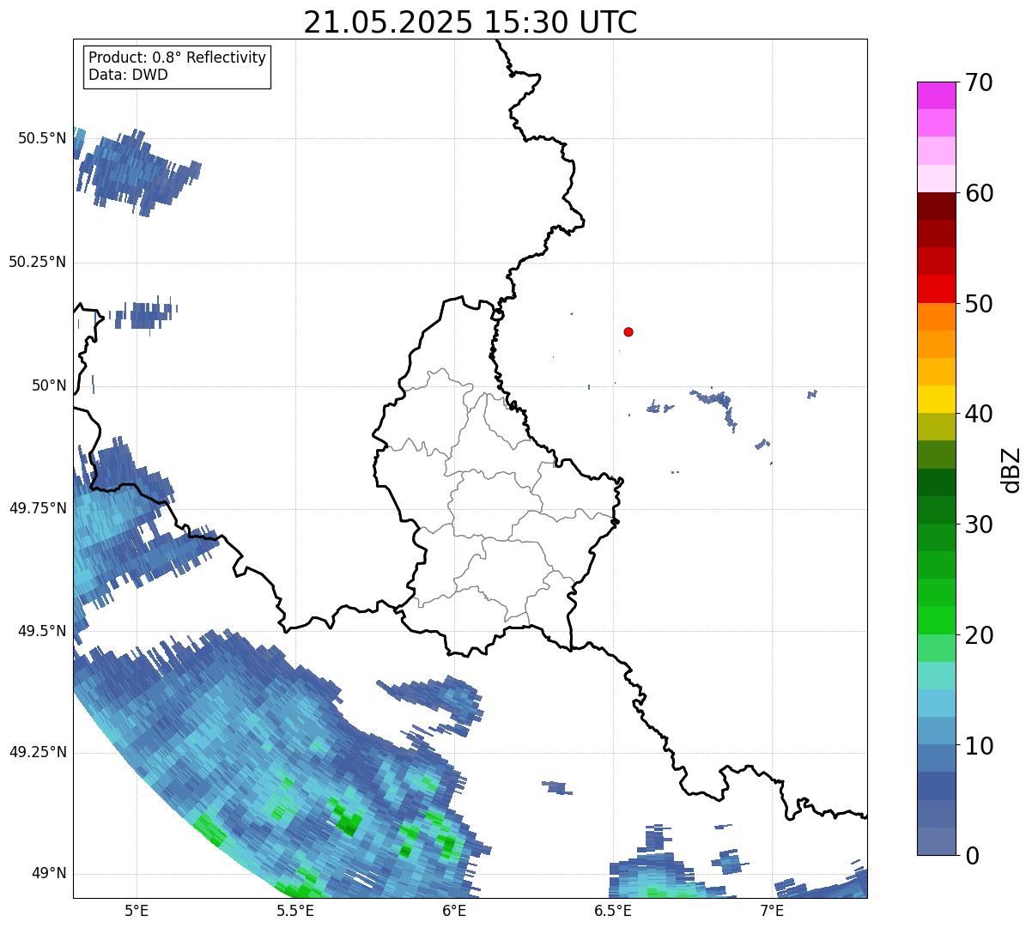Click the orange colorbar segment just below 50
This screenshot has width=1032, height=928.
pos(936,317)
